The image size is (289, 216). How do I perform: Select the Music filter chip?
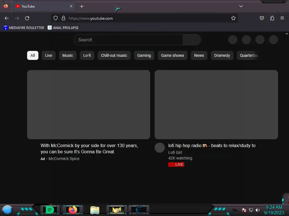point(68,55)
